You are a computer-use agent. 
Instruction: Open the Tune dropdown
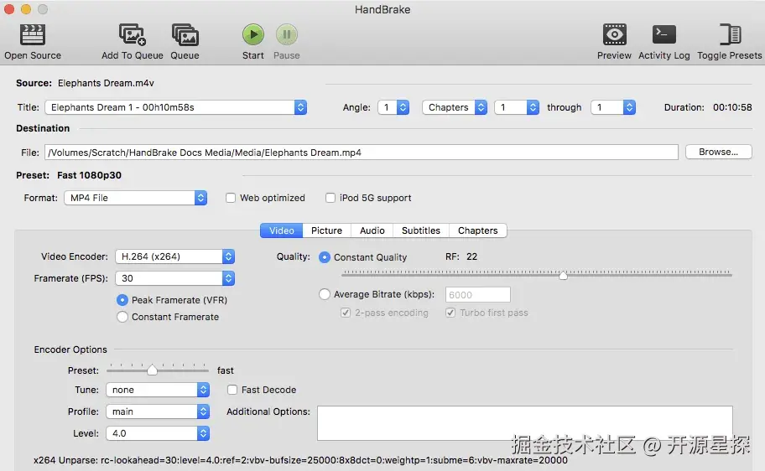158,390
